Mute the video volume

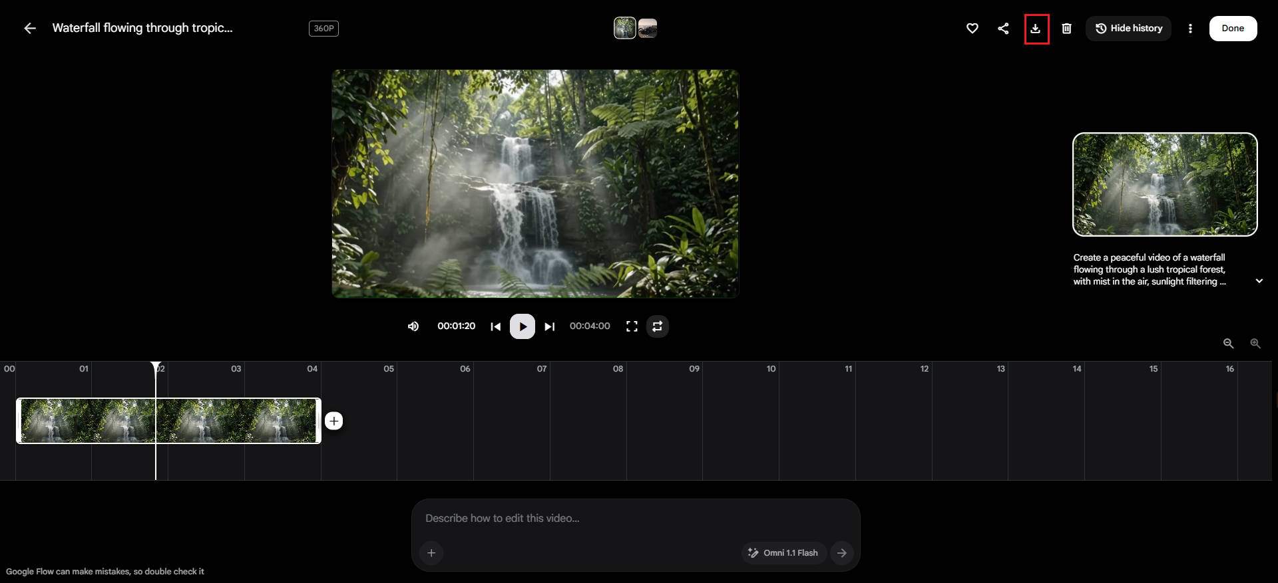click(x=413, y=326)
